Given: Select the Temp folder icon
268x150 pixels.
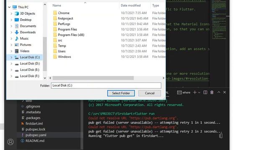Looking at the screenshot, I should pos(55,46).
